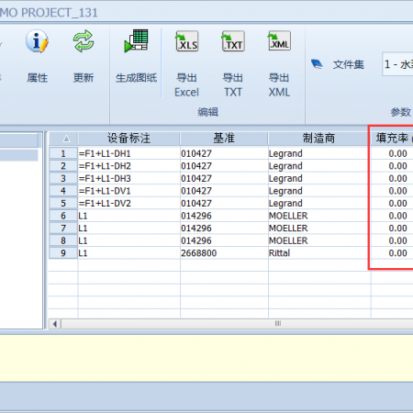This screenshot has width=413, height=413.
Task: Open the 属性 properties icon
Action: 37,41
